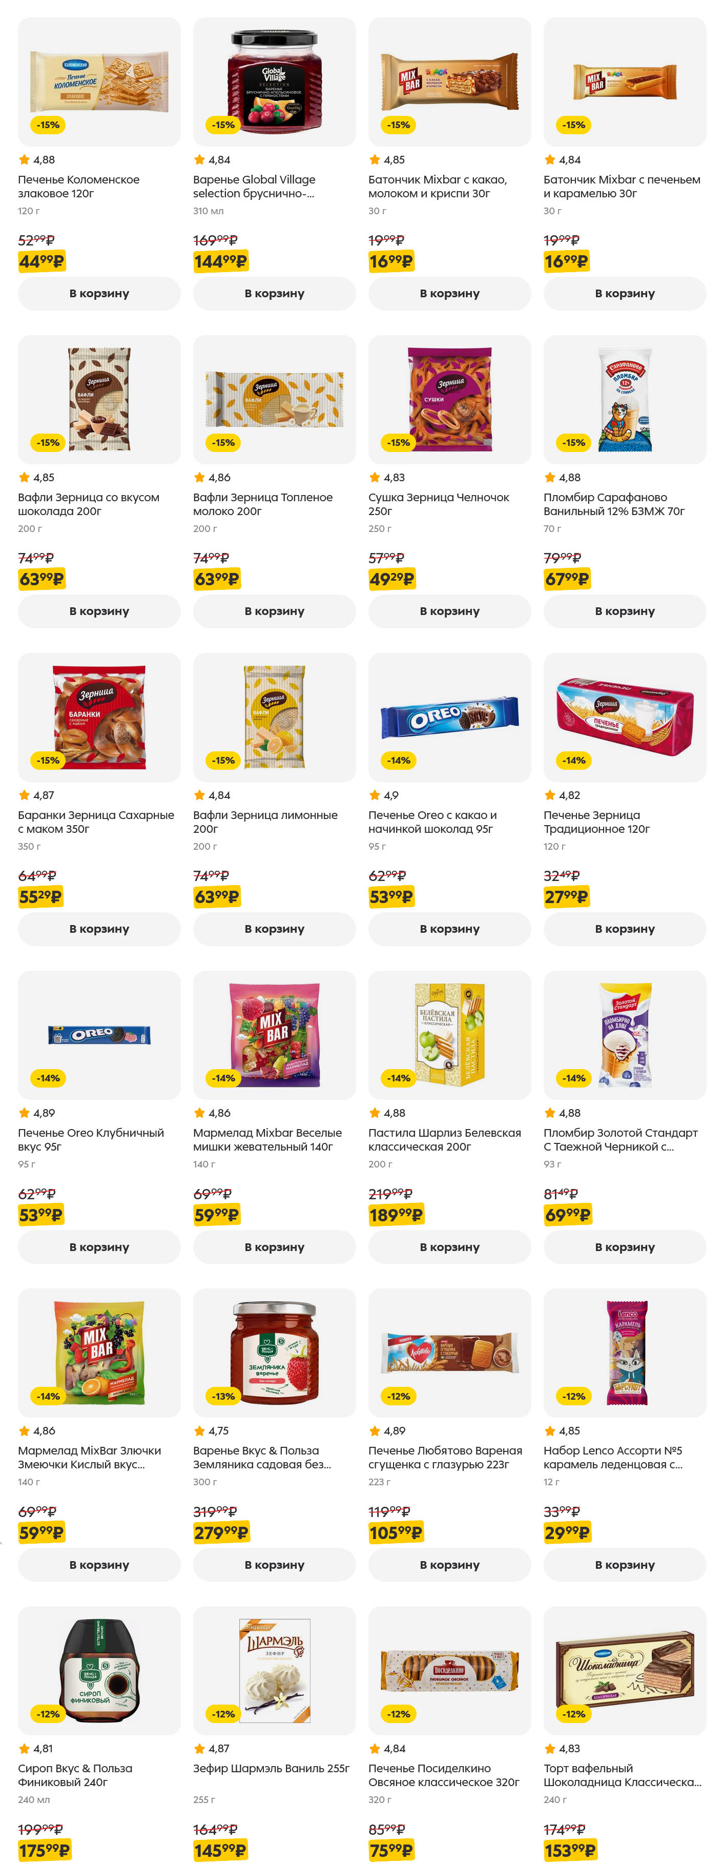The height and width of the screenshot is (1864, 723).
Task: Click В корзину for Сушка Зерница Челночок
Action: click(x=449, y=611)
